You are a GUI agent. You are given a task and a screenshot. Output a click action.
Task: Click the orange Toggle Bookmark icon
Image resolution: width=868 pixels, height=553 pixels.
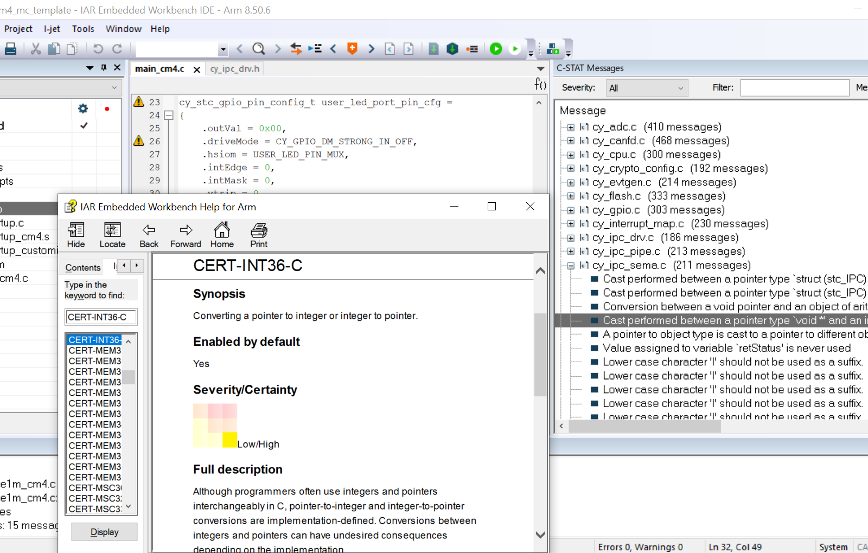(x=352, y=49)
